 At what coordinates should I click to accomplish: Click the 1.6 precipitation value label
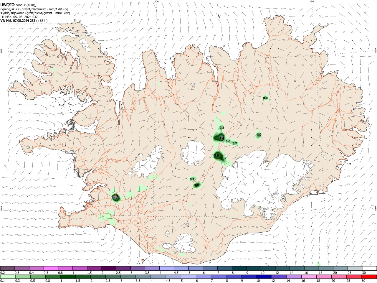[x=197, y=185]
